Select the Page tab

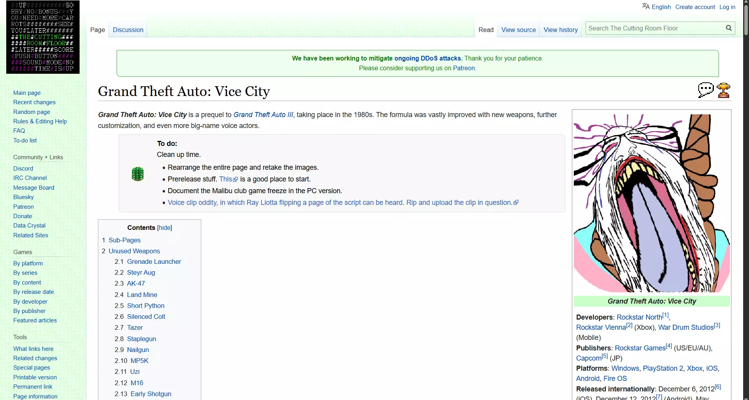coord(98,30)
